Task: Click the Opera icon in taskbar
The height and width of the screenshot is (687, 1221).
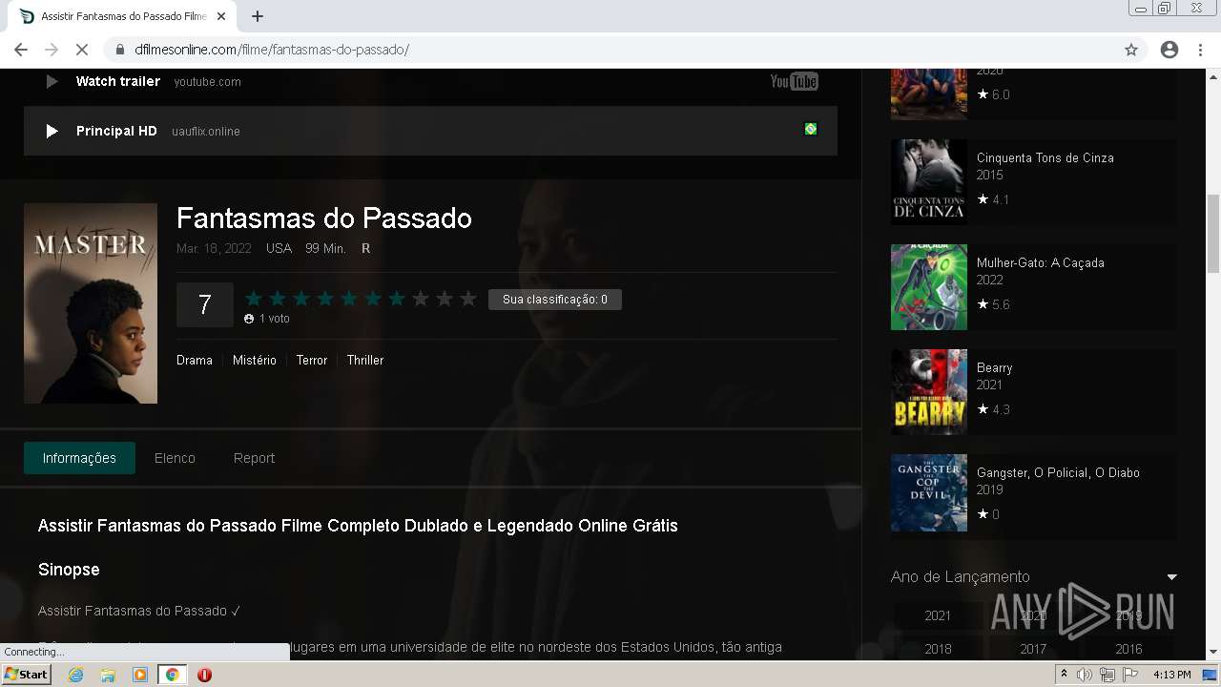Action: pos(204,675)
